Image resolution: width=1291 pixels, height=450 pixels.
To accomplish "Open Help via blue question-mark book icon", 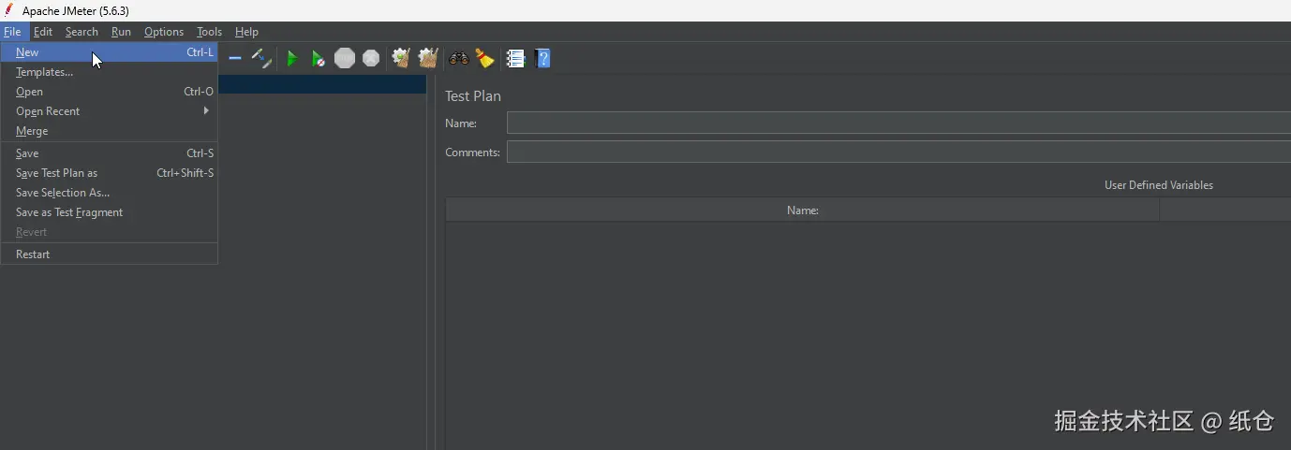I will click(x=542, y=58).
